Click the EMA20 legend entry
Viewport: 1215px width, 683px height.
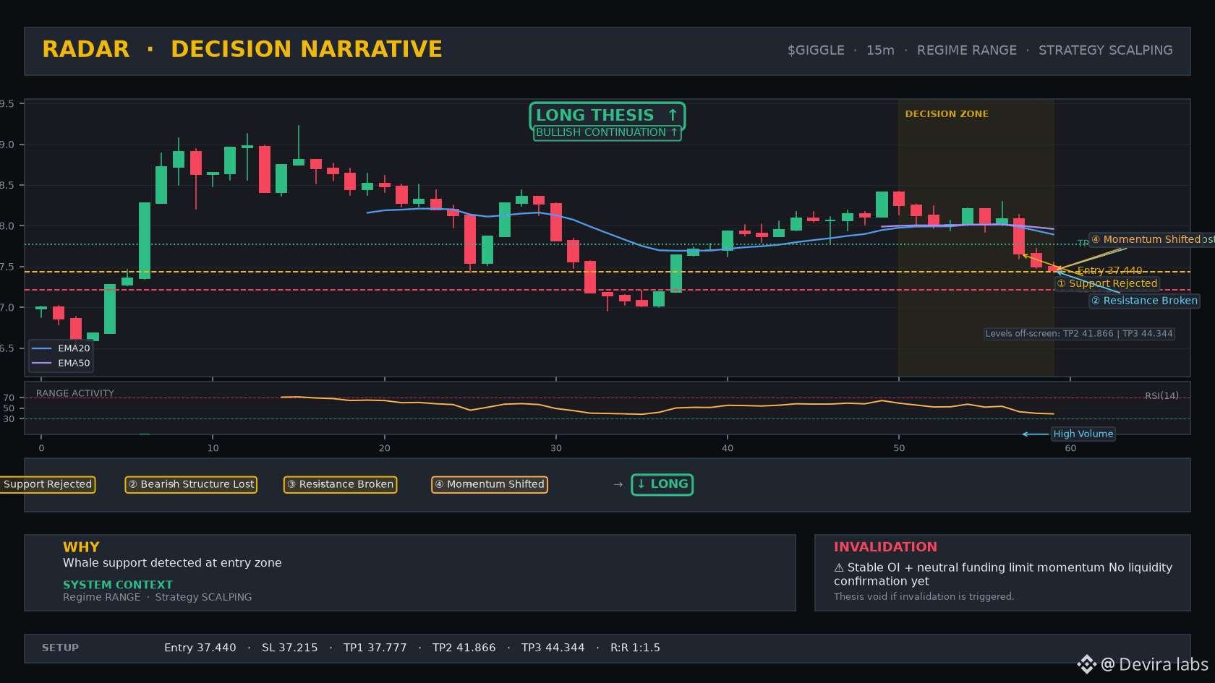[61, 348]
